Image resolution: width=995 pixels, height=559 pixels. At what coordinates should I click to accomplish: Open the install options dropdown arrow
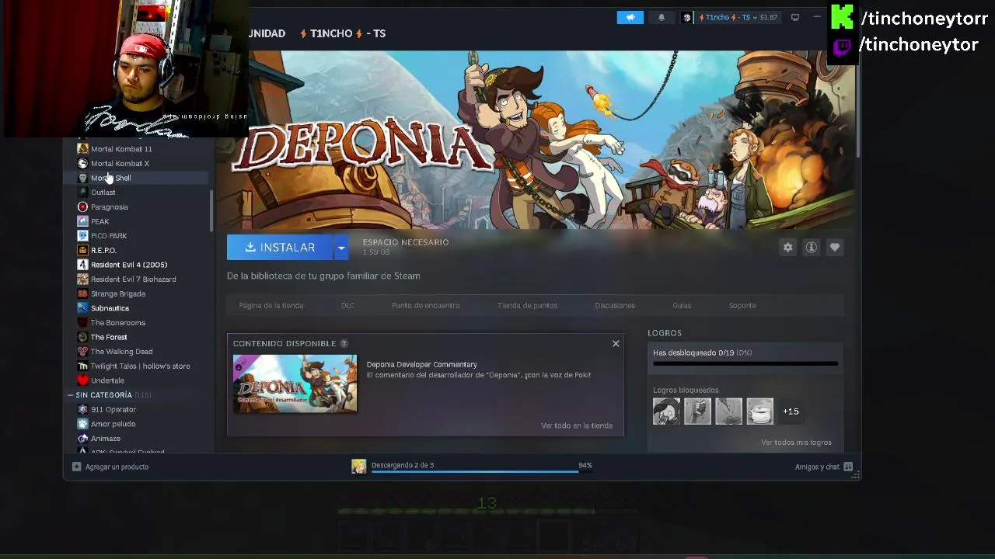tap(340, 248)
